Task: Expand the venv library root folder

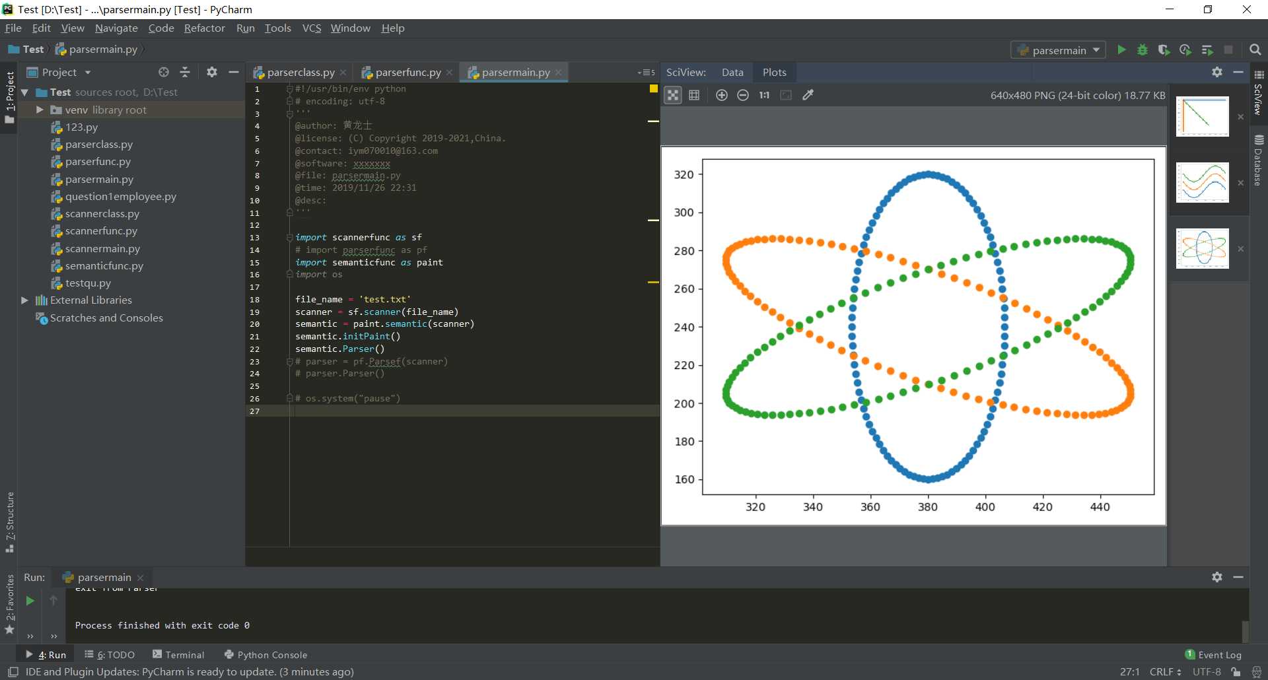Action: click(40, 110)
